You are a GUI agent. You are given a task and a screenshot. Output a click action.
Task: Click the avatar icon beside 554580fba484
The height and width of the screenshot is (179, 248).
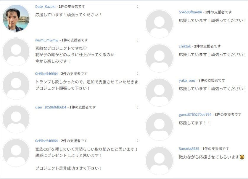(159, 24)
